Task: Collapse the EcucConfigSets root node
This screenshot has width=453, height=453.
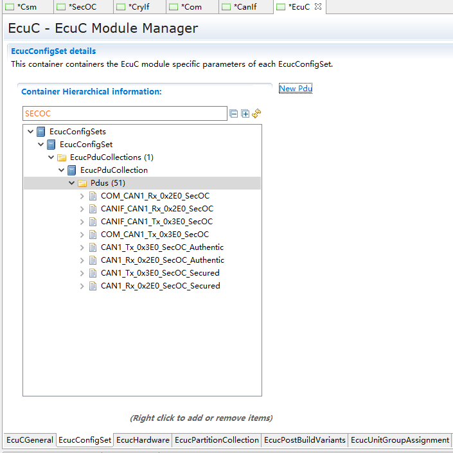Action: 30,132
